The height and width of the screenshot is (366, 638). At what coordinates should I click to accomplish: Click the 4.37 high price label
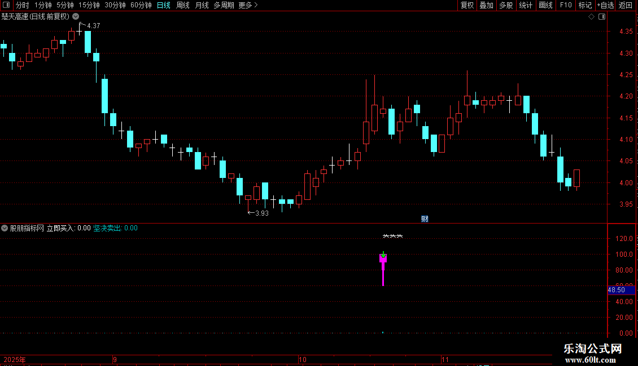coord(94,25)
